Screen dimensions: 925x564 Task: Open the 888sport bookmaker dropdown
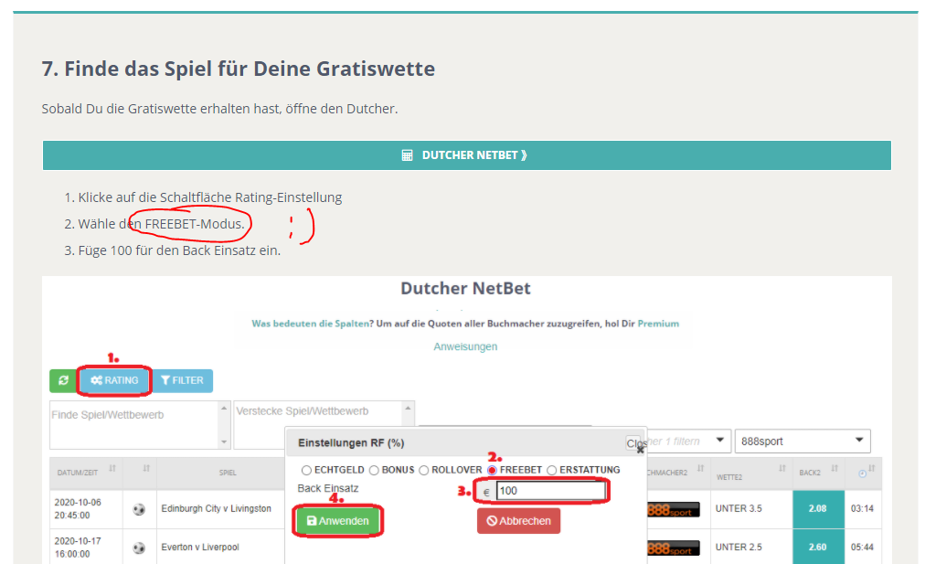(803, 442)
